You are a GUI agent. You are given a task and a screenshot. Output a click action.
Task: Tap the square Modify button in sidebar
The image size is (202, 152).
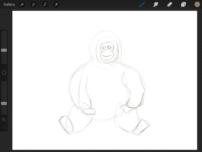pyautogui.click(x=4, y=73)
